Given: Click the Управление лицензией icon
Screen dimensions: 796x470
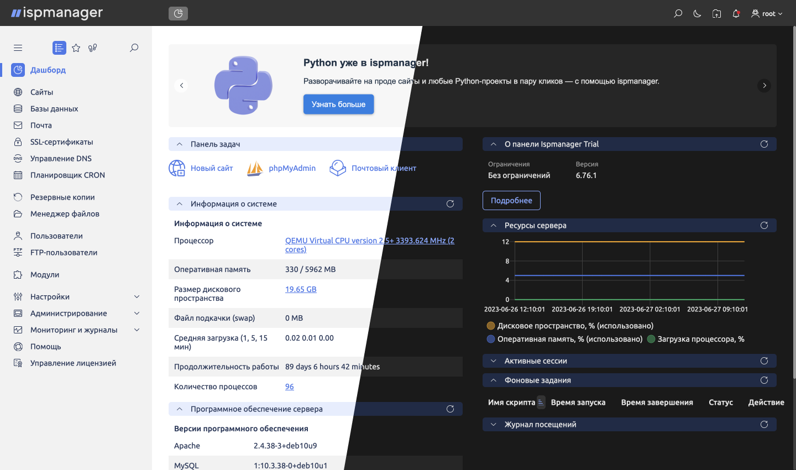Looking at the screenshot, I should pos(18,363).
